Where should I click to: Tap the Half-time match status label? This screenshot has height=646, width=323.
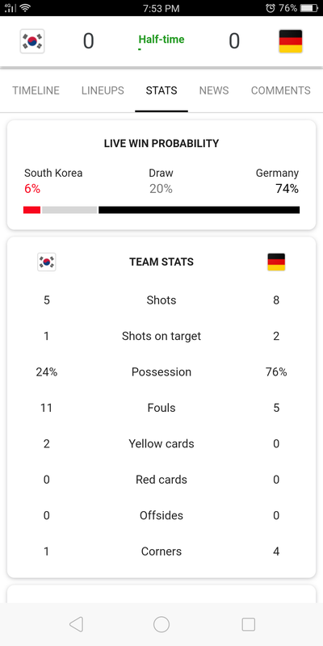pos(161,40)
